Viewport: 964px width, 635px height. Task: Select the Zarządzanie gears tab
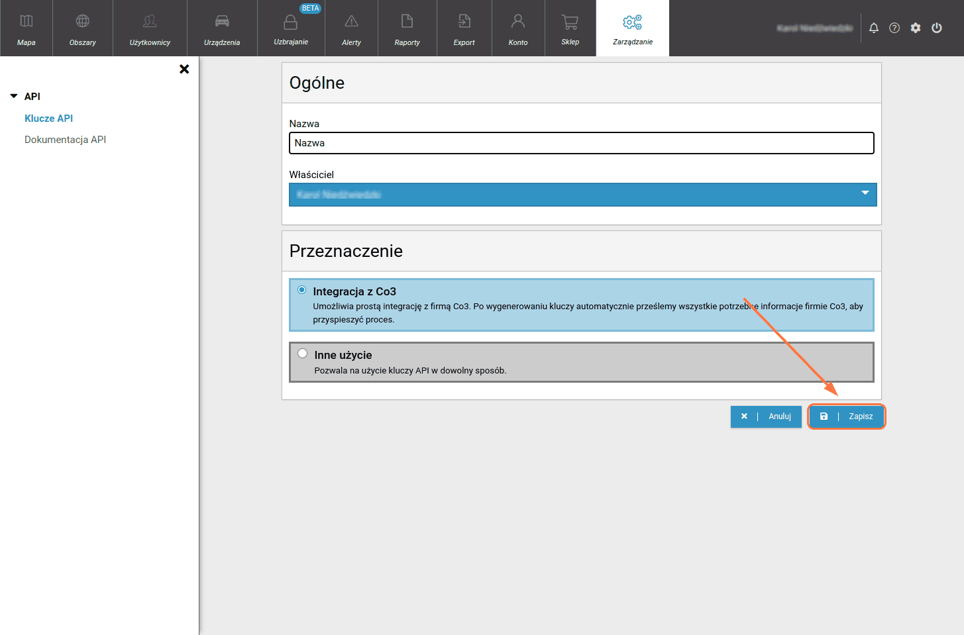point(633,28)
